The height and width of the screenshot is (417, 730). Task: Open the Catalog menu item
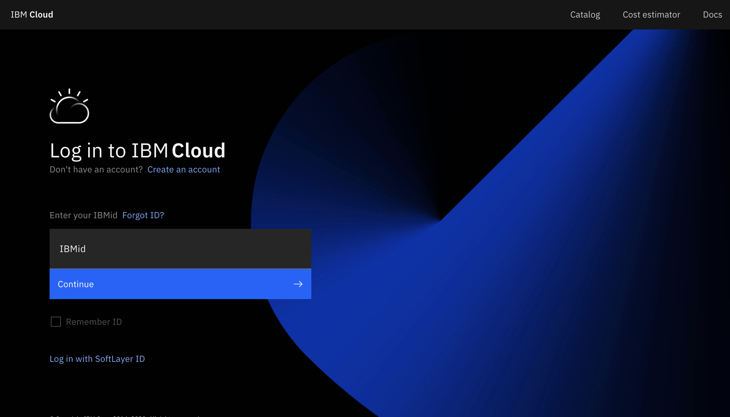click(x=585, y=15)
